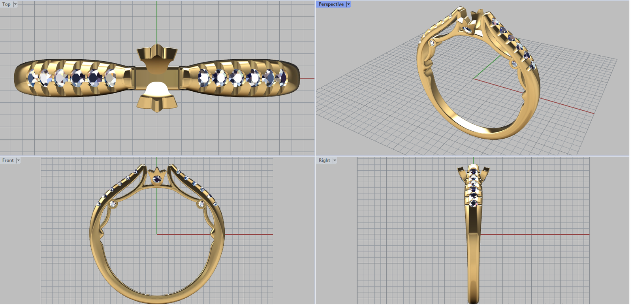
Task: Select the Right viewport title label
Action: click(x=324, y=160)
